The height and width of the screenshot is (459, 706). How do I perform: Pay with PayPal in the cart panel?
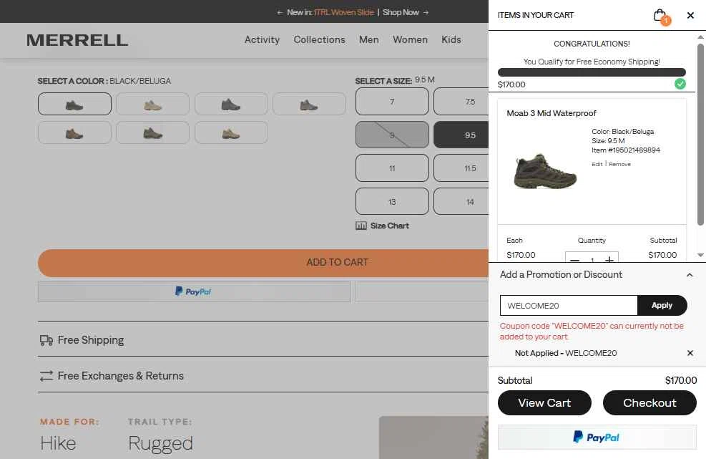[x=597, y=437]
